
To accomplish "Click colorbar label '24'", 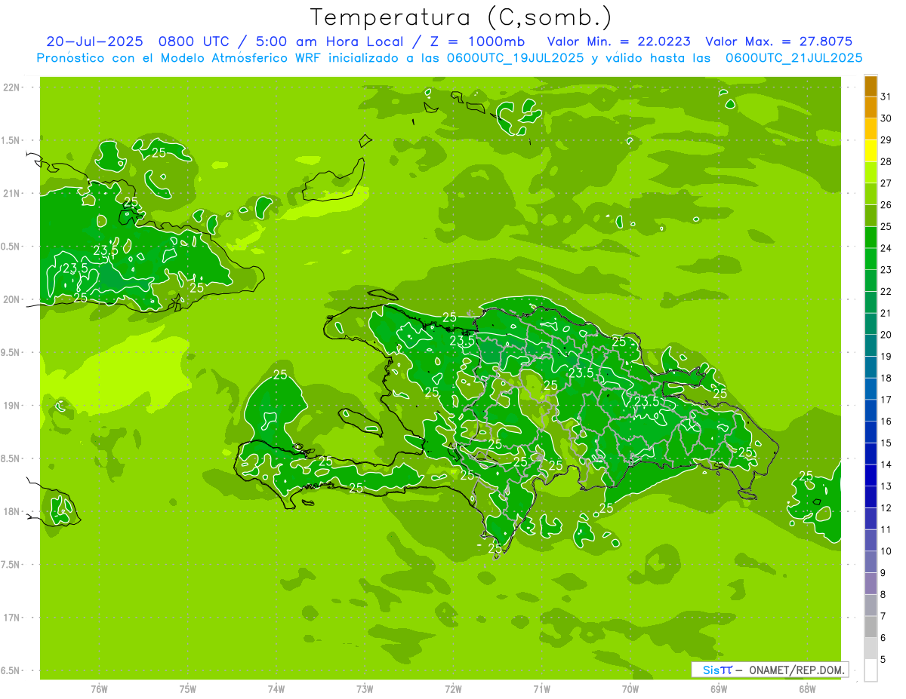I will pos(886,248).
